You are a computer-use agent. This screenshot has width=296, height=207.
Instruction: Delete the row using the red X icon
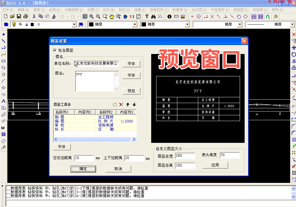[x=121, y=105]
